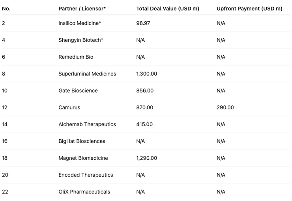Click the BigHat Biosciences partner name
The width and height of the screenshot is (292, 201).
pos(82,141)
